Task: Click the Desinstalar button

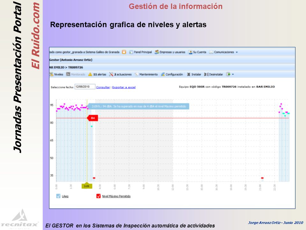Action: point(216,74)
